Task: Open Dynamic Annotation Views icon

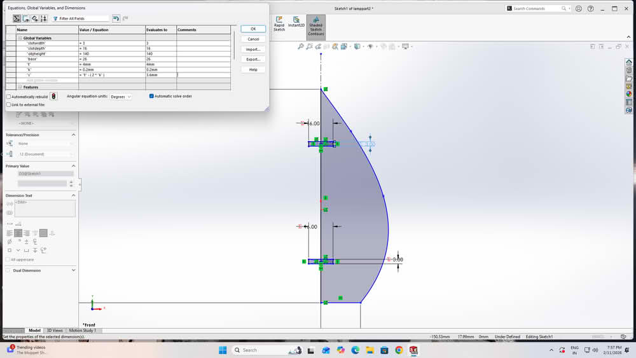Action: point(335,46)
